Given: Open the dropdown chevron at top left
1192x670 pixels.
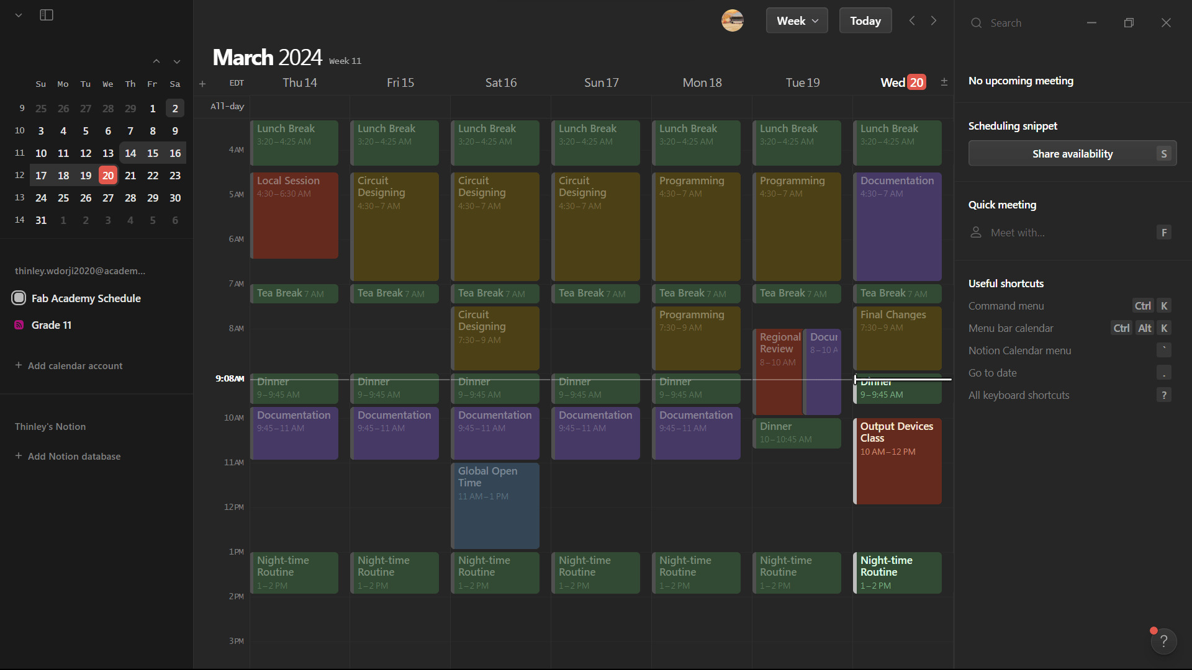Looking at the screenshot, I should coord(19,15).
